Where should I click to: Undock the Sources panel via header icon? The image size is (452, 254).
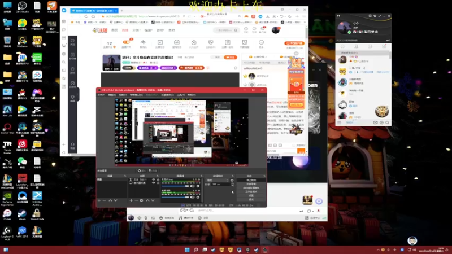click(158, 176)
